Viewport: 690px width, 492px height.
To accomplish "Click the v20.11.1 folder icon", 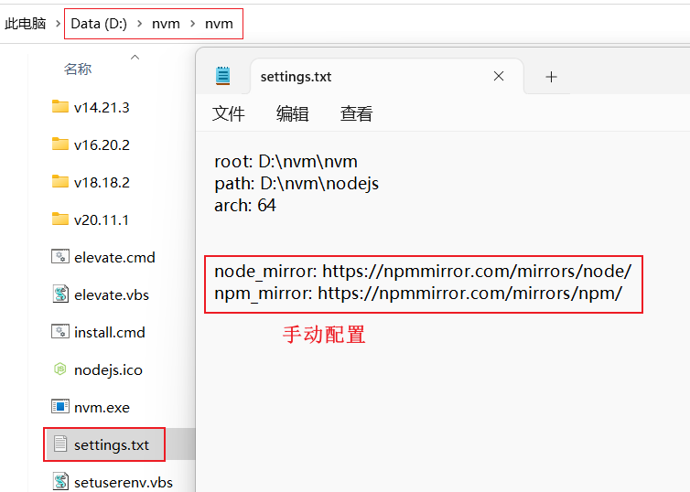I will 60,219.
